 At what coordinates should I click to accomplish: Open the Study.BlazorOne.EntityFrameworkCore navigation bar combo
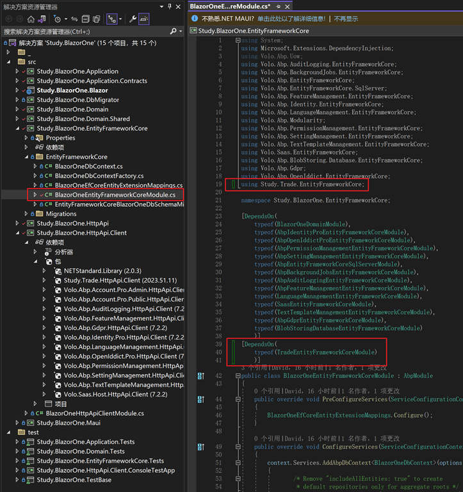325,31
